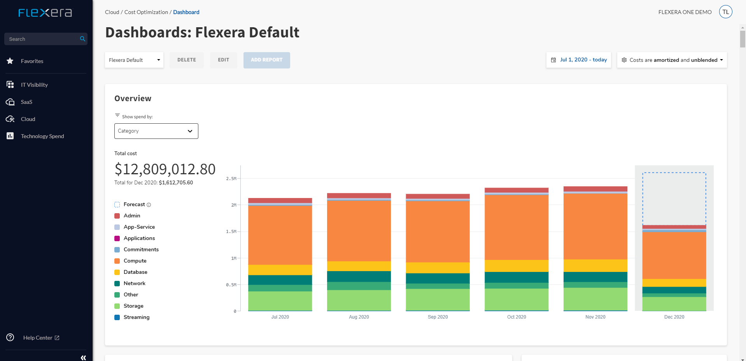
Task: Click the TL user avatar
Action: point(725,12)
